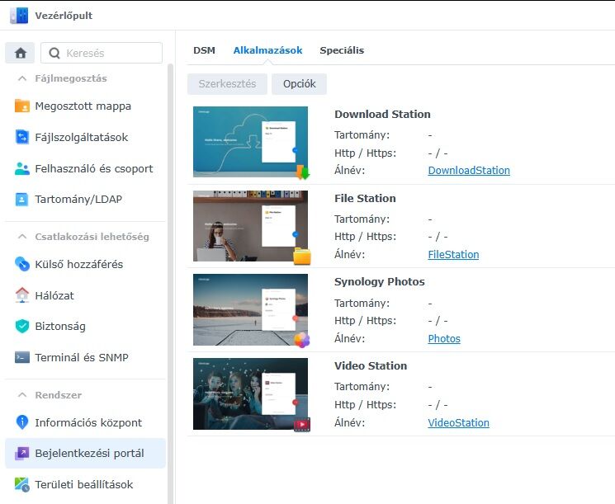Open the FileStation alias link

point(453,255)
